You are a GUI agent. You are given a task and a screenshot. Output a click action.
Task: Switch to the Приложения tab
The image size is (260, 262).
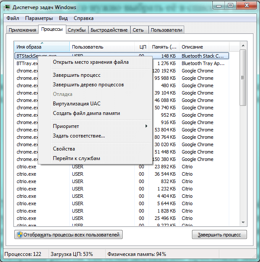click(23, 30)
